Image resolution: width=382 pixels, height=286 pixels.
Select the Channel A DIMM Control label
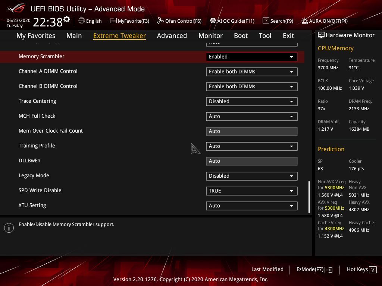(x=48, y=71)
